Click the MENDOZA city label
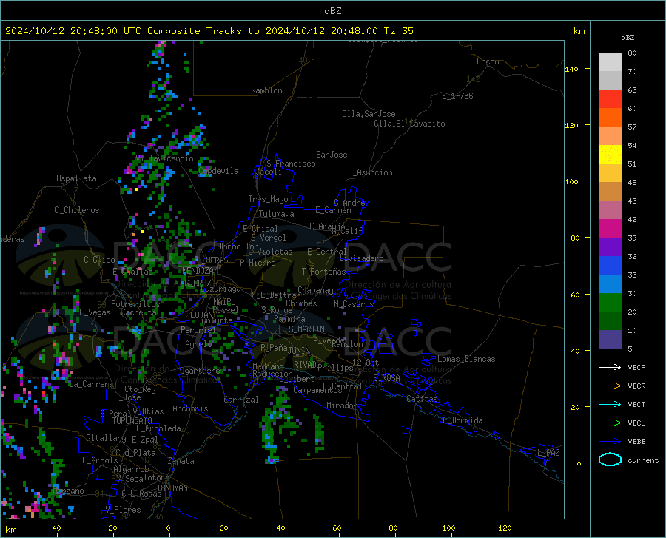 (198, 271)
